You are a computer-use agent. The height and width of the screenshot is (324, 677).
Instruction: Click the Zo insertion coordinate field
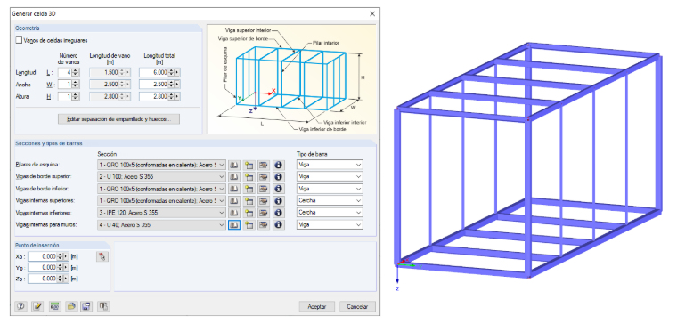coord(43,279)
